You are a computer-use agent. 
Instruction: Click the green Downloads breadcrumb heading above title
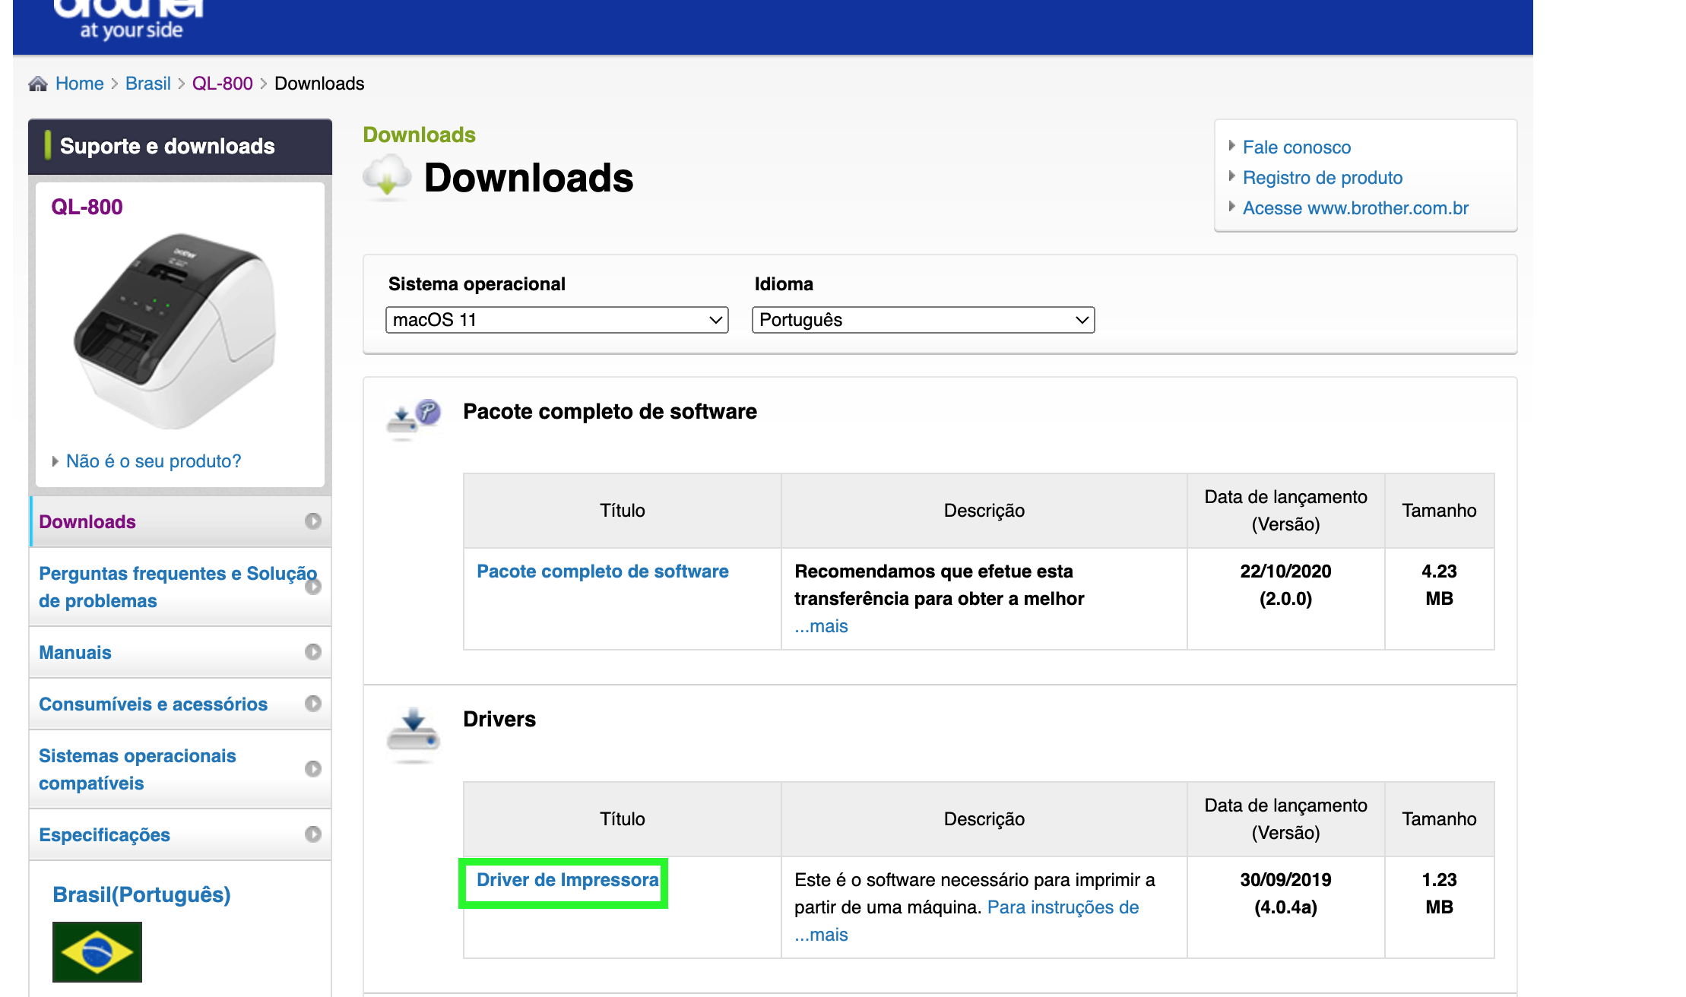[x=419, y=135]
